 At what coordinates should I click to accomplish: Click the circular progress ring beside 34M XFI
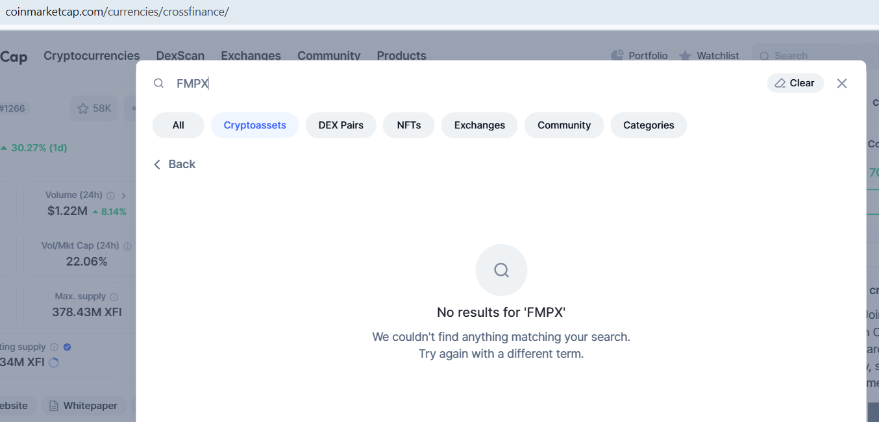[54, 363]
